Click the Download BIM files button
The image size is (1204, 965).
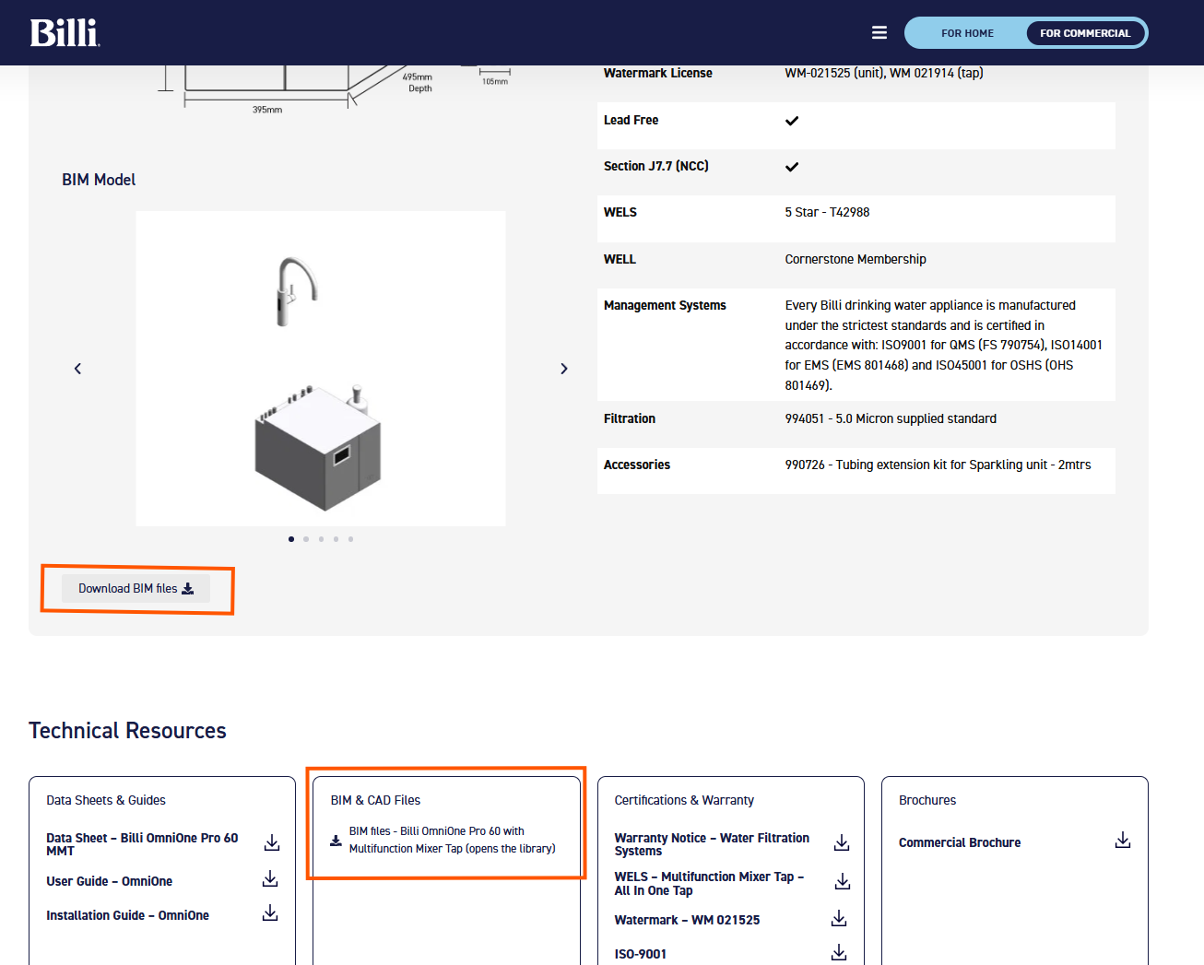click(136, 588)
